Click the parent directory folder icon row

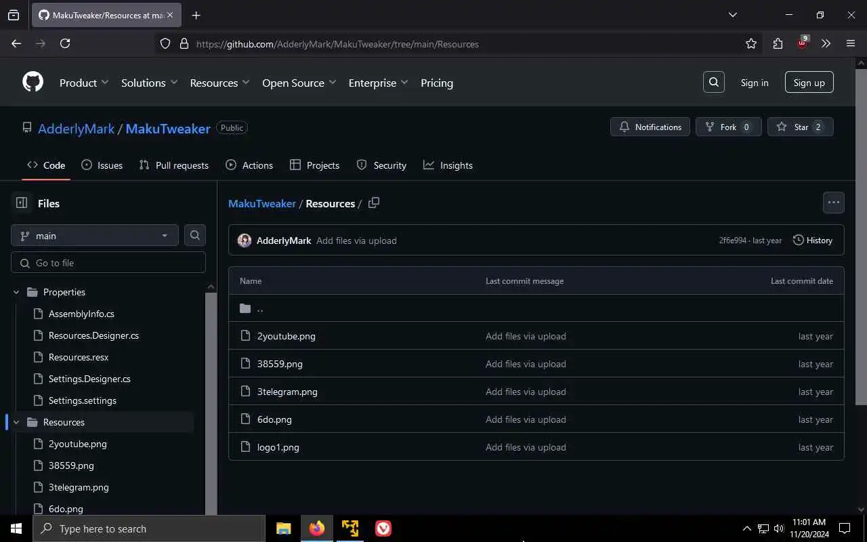(x=536, y=308)
